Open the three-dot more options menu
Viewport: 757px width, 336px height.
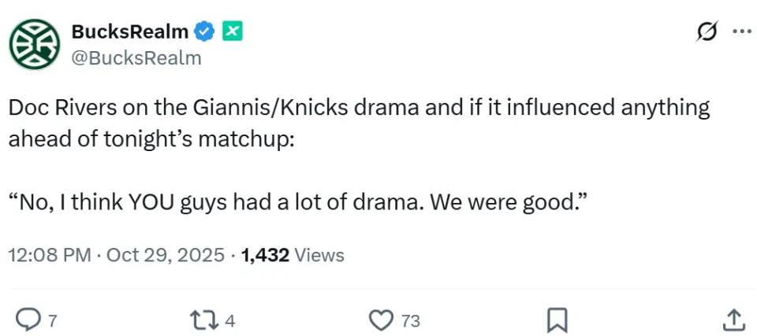point(741,32)
